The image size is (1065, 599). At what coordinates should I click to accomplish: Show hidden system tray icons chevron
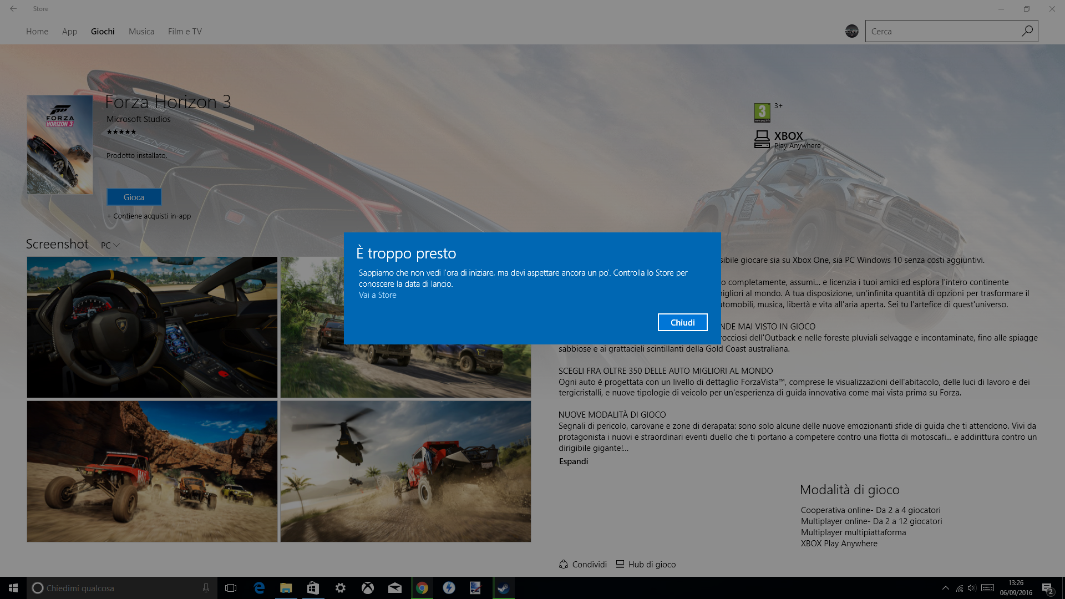945,588
